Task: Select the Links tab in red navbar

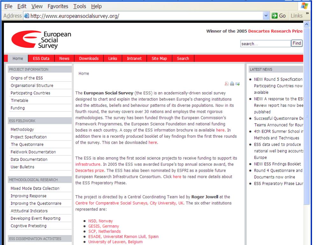Action: (113, 59)
